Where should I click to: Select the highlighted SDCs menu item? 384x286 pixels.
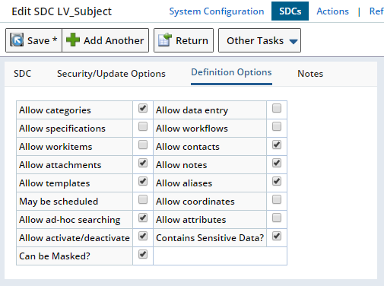[x=290, y=11]
